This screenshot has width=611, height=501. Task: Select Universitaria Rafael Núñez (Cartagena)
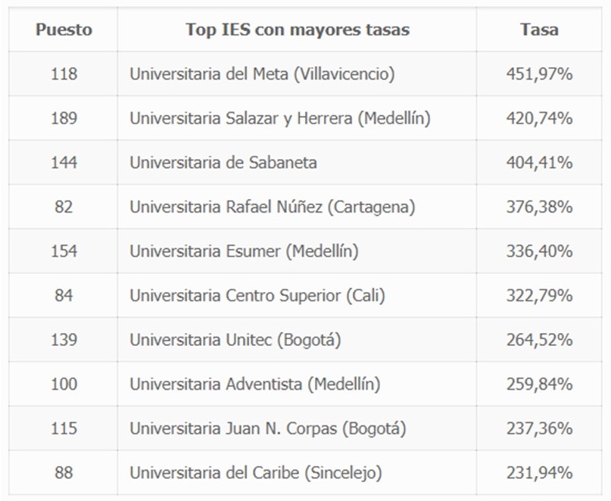coord(273,207)
